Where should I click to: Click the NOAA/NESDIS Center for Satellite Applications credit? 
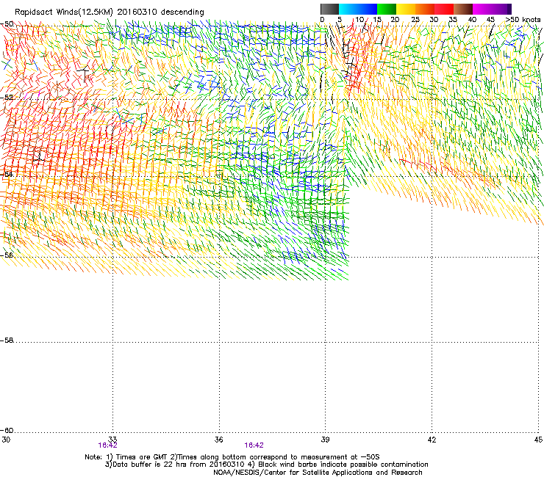(x=318, y=473)
